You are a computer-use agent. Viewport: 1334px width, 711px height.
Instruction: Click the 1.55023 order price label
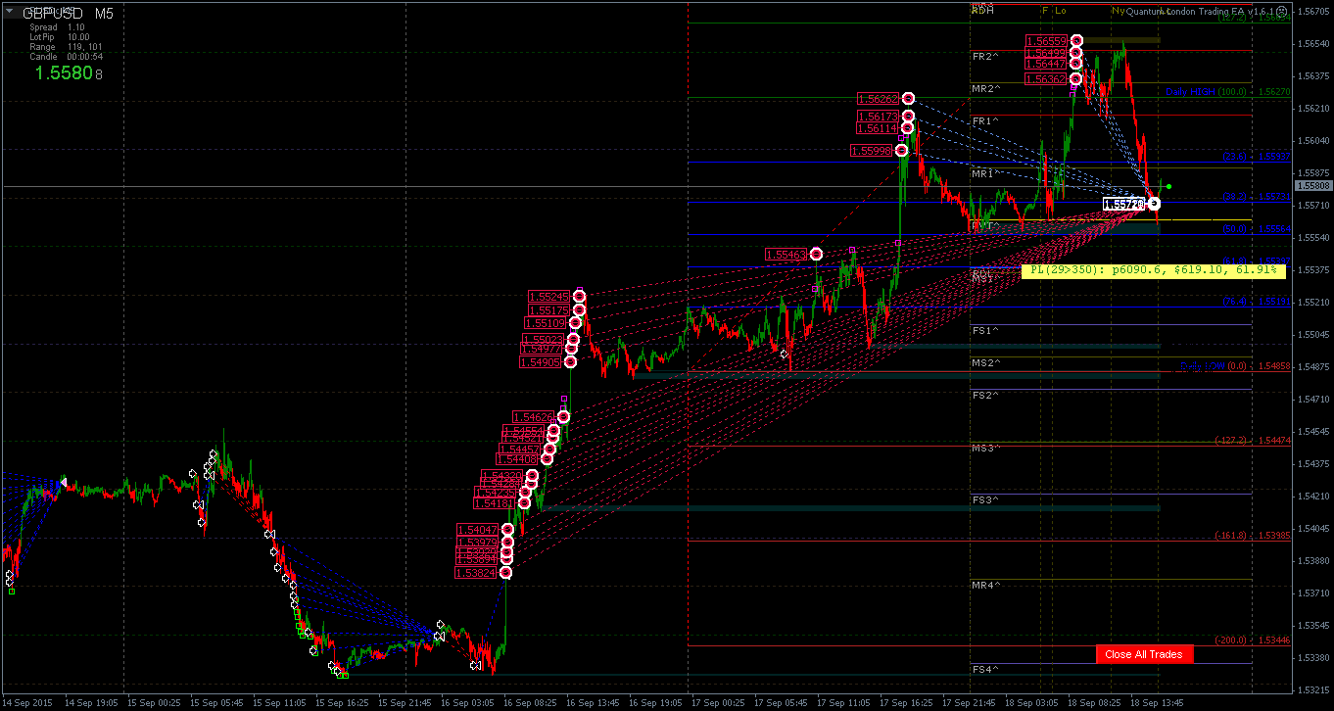click(x=542, y=340)
